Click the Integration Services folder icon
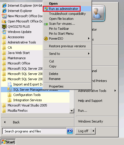 click(x=10, y=100)
